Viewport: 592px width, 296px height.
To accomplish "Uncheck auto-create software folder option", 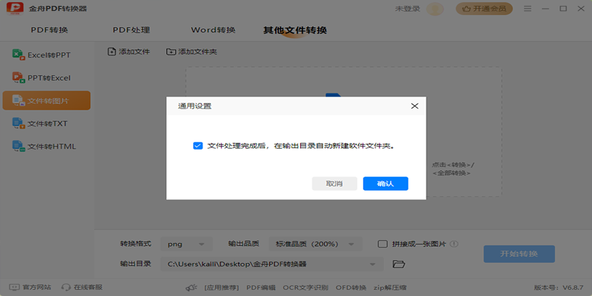I will pos(197,146).
